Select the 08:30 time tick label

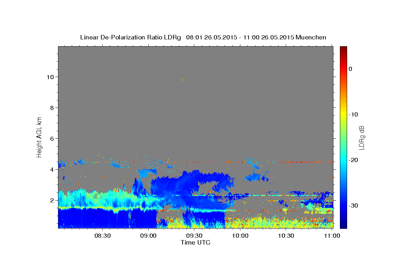pos(102,236)
